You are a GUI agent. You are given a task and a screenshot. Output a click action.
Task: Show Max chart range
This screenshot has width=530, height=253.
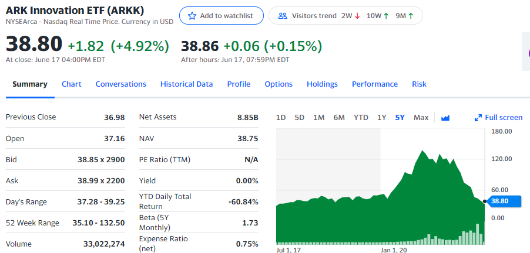point(421,118)
